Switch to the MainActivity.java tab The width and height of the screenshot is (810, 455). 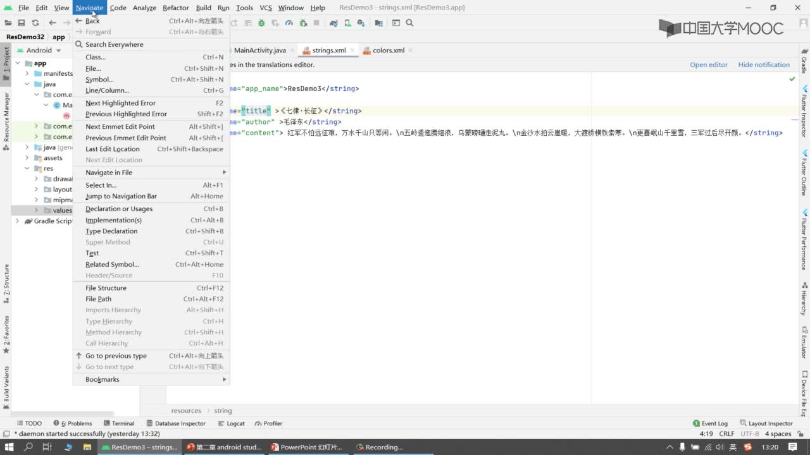(x=259, y=50)
